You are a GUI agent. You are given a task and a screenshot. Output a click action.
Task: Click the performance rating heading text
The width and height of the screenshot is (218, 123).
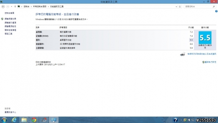(x=57, y=14)
